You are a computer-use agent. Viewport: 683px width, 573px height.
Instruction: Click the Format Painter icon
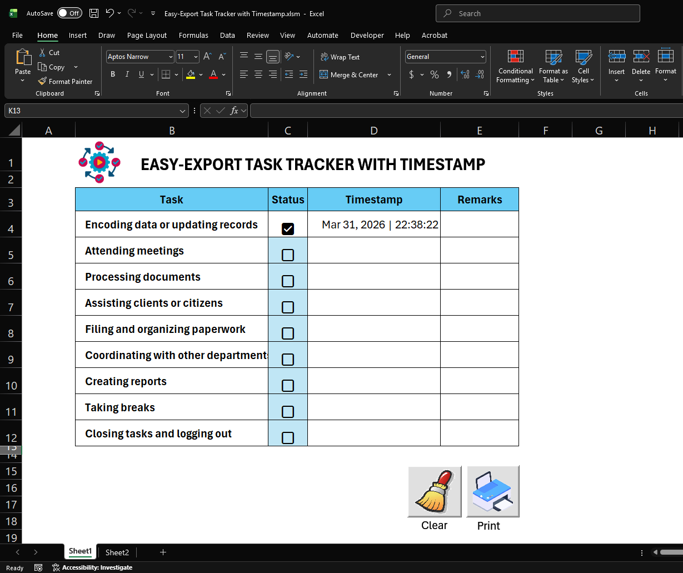(x=41, y=81)
